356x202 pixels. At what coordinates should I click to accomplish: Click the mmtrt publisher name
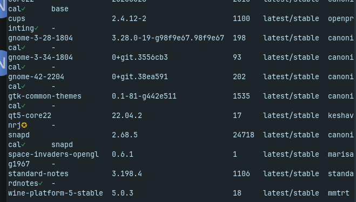[x=339, y=193]
